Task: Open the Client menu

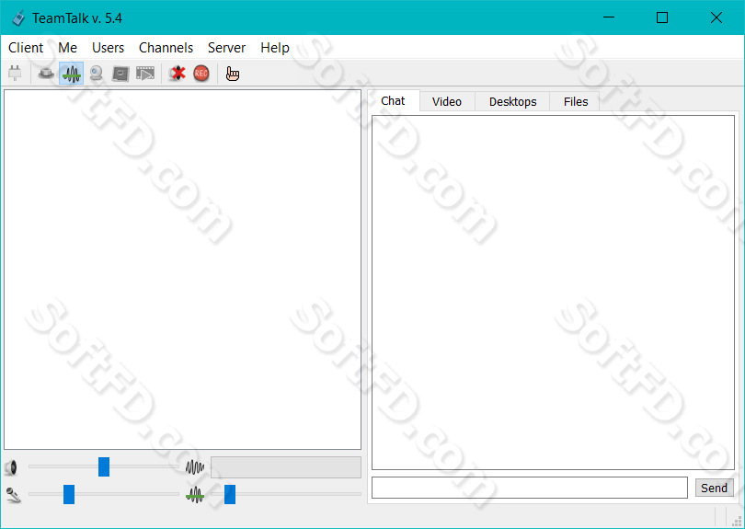Action: click(26, 48)
